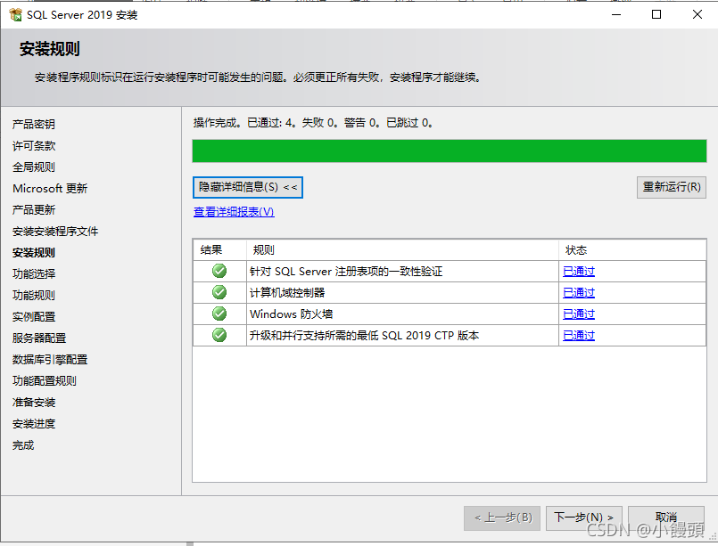The height and width of the screenshot is (546, 718).
Task: Click green check icon for 计算机域控制器 rule
Action: [x=219, y=292]
